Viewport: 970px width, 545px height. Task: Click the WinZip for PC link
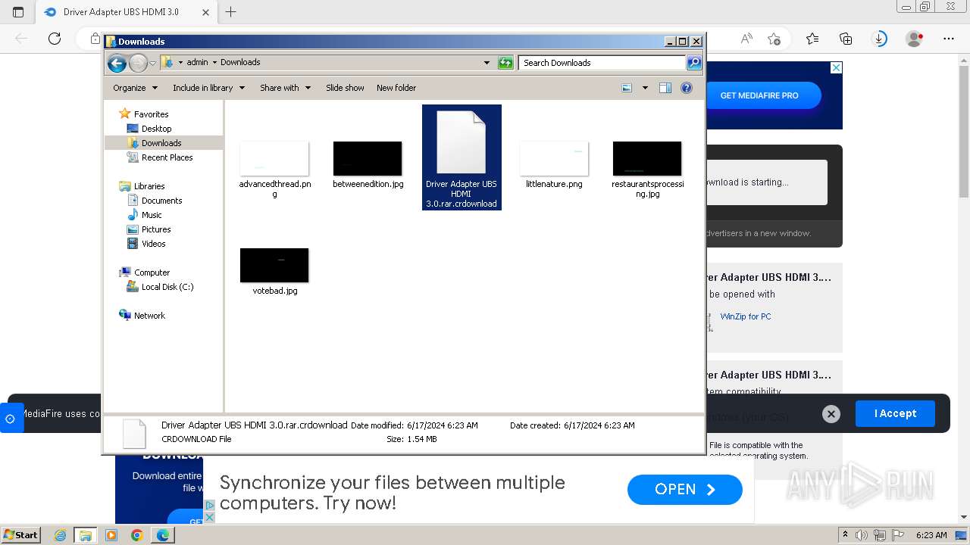pyautogui.click(x=746, y=316)
